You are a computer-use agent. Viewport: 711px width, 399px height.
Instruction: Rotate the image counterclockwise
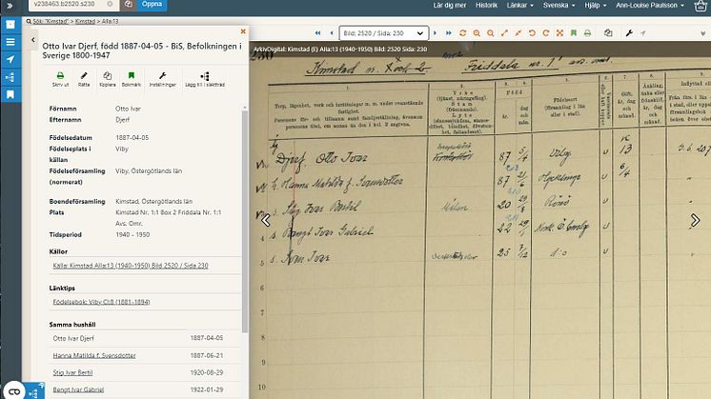pyautogui.click(x=532, y=33)
